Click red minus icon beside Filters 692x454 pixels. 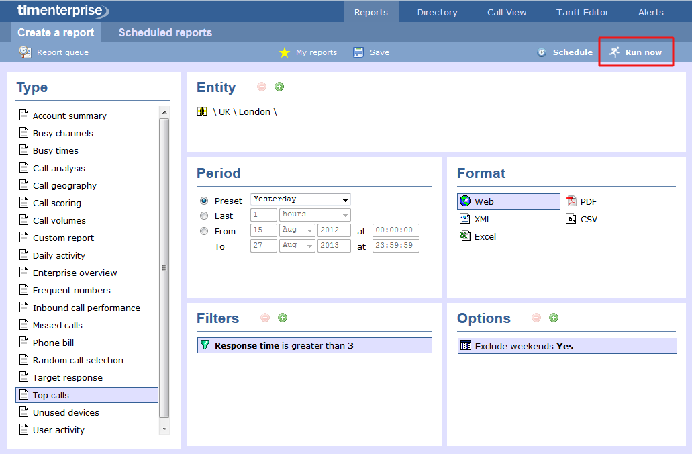click(265, 318)
